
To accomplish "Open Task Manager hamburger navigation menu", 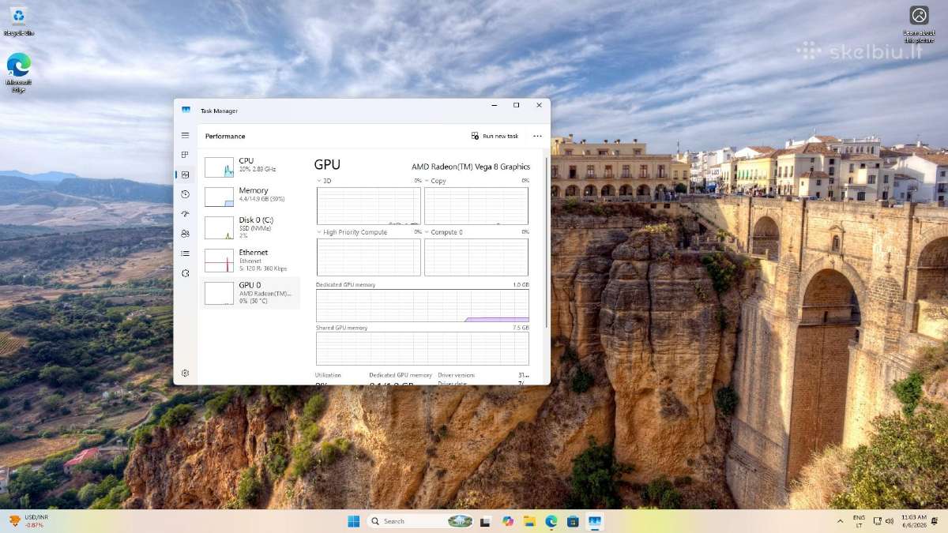I will point(185,136).
